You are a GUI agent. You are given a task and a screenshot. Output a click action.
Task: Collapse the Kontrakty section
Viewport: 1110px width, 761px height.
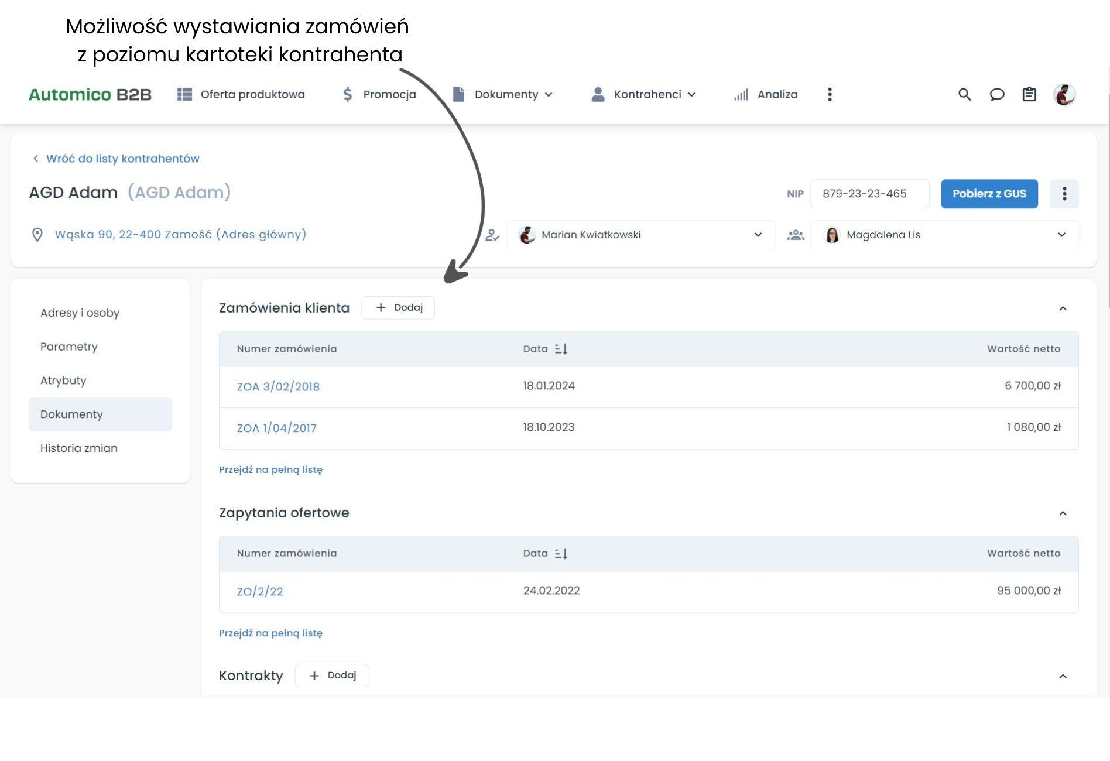[1063, 676]
